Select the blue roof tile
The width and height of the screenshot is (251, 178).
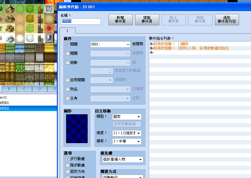pyautogui.click(x=20, y=48)
